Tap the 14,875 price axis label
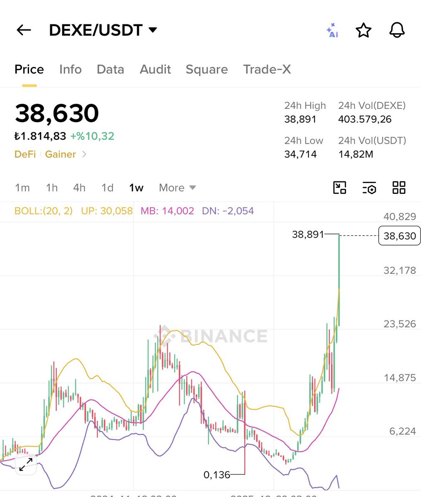 [400, 378]
